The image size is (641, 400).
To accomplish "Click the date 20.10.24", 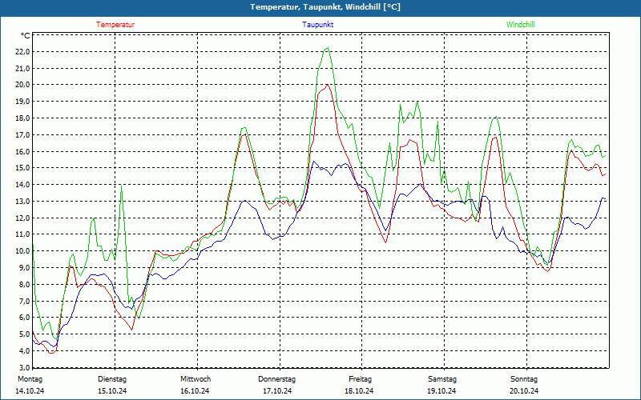I will [x=524, y=391].
